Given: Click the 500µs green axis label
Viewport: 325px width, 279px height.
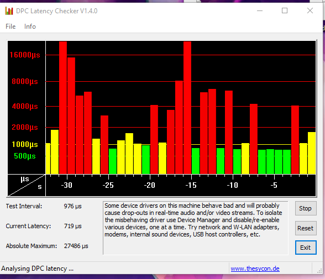Looking at the screenshot, I should pos(25,156).
